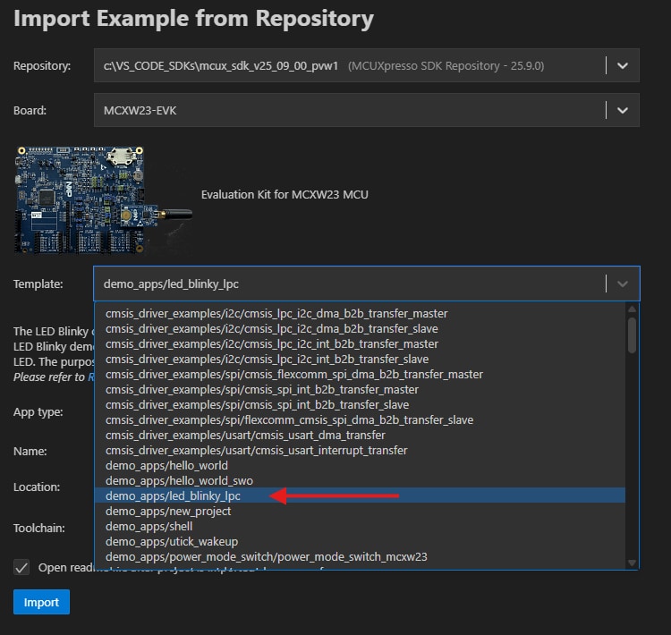
Task: Pick demo_apps/new_project template
Action: pos(168,511)
